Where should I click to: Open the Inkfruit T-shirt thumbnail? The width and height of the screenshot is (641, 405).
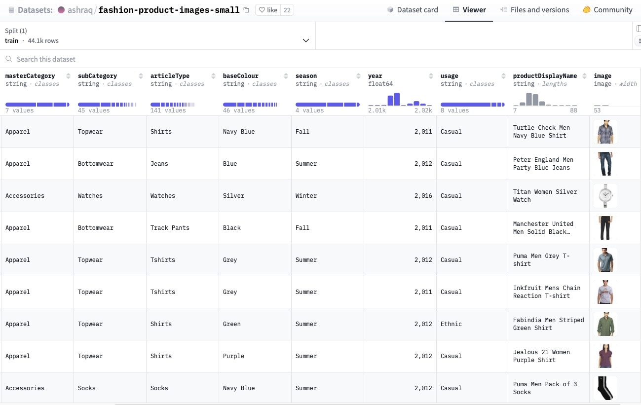point(605,292)
